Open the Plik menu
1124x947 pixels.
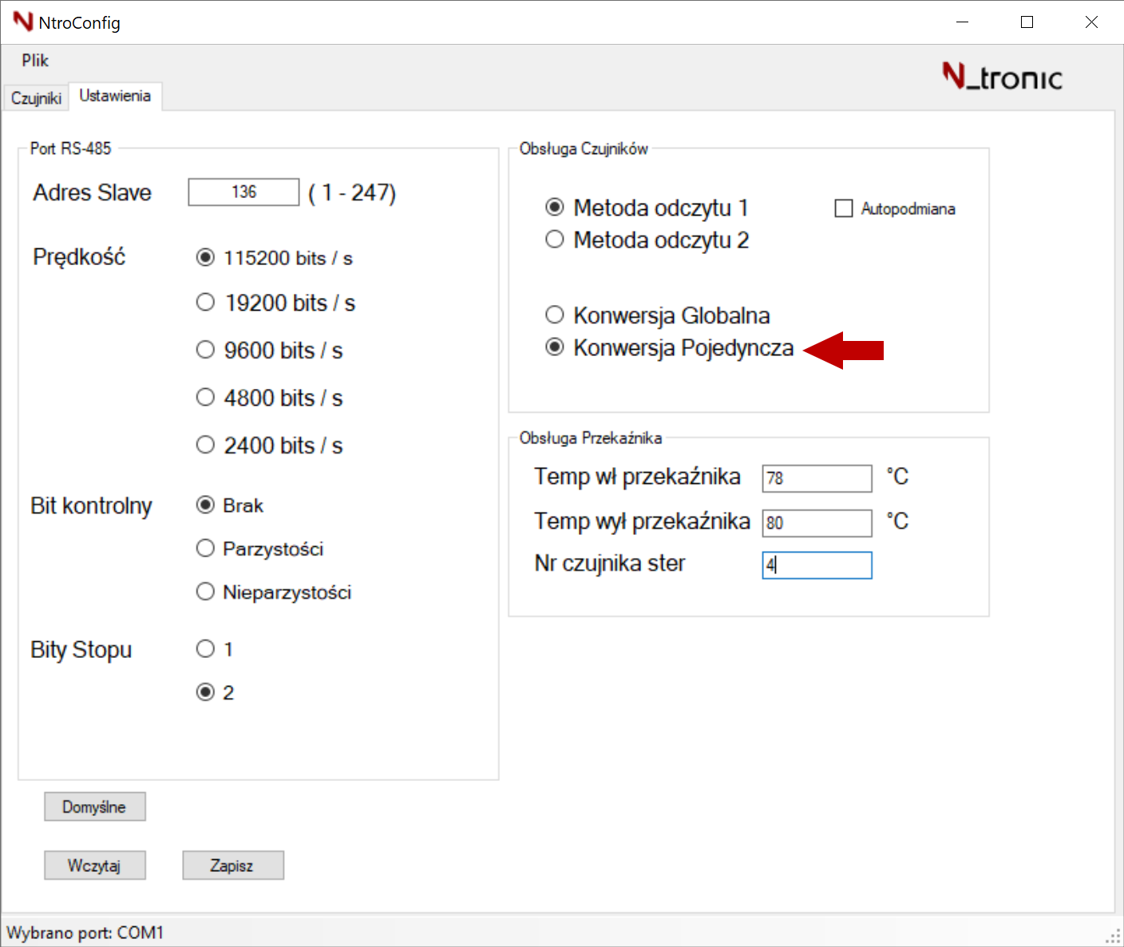point(35,60)
